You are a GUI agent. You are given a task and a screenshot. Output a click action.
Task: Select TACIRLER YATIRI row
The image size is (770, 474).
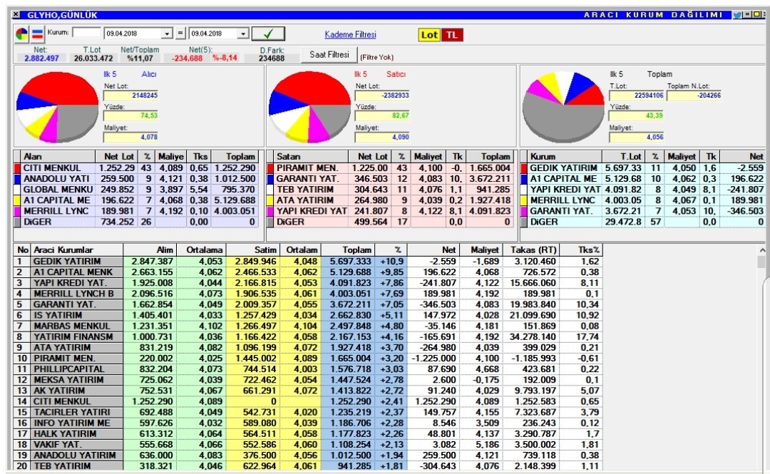pyautogui.click(x=307, y=413)
